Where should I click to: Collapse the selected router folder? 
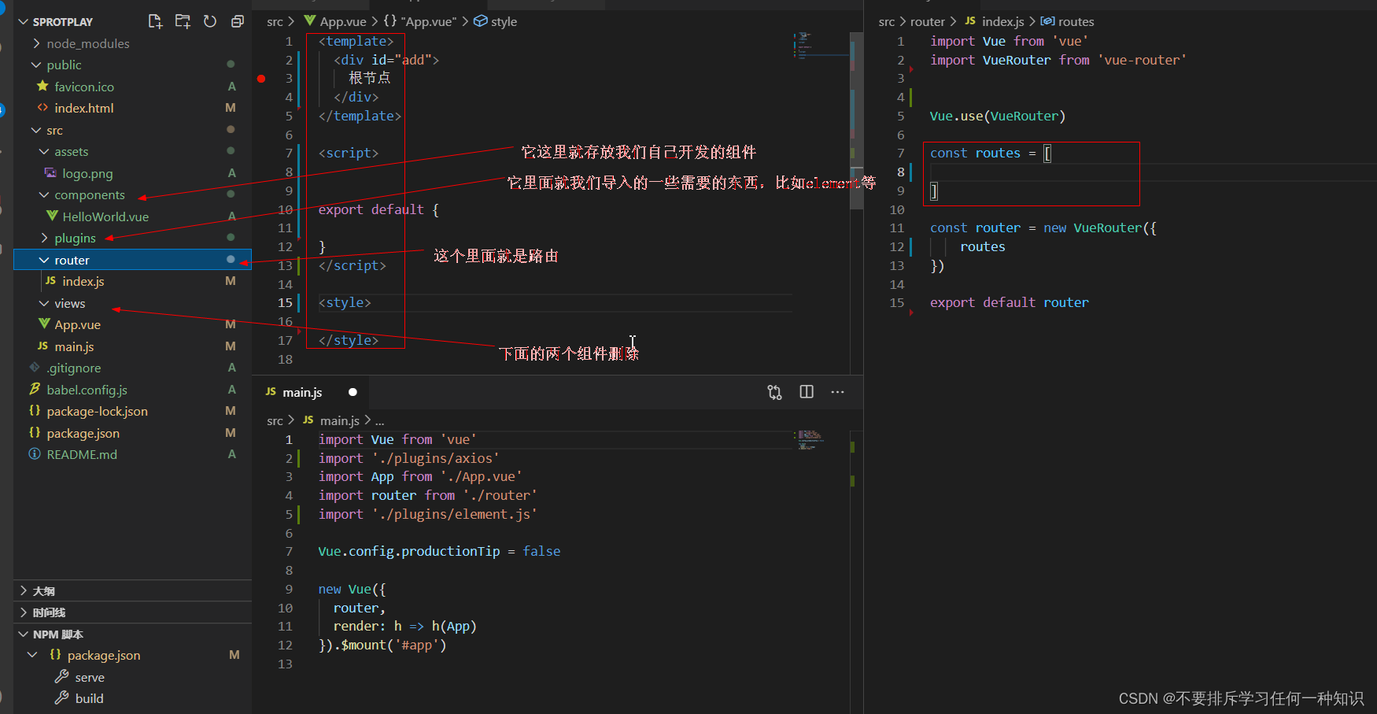pyautogui.click(x=44, y=260)
